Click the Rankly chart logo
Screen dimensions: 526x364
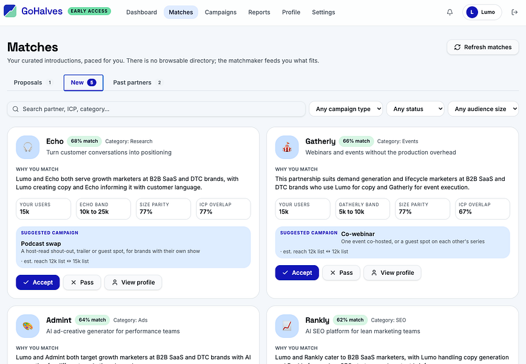tap(287, 326)
